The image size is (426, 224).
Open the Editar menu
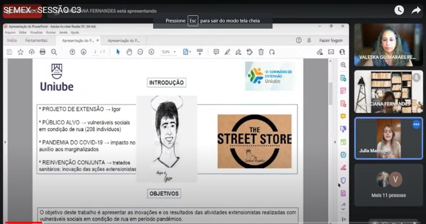22,32
